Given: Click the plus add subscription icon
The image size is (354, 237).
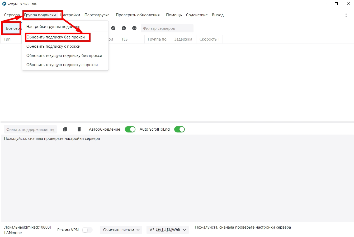Looking at the screenshot, I should 124,28.
